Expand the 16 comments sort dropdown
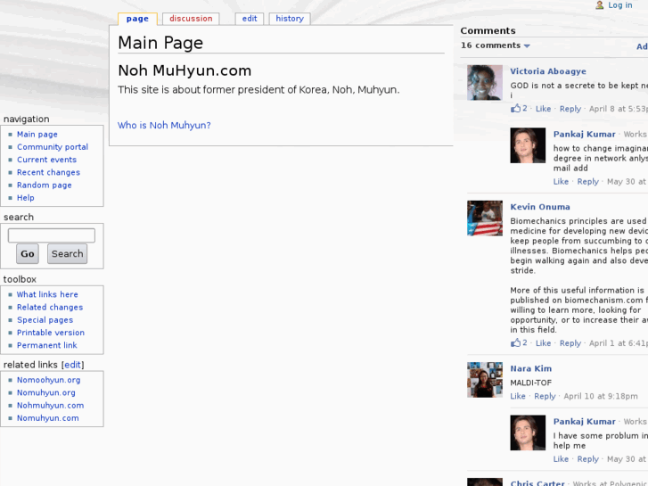Screen dimensions: 648x486 click(495, 45)
